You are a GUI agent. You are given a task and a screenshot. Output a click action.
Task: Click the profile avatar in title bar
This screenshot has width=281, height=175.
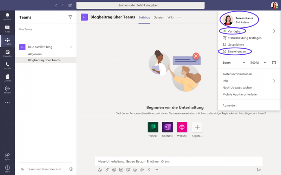coord(274,5)
